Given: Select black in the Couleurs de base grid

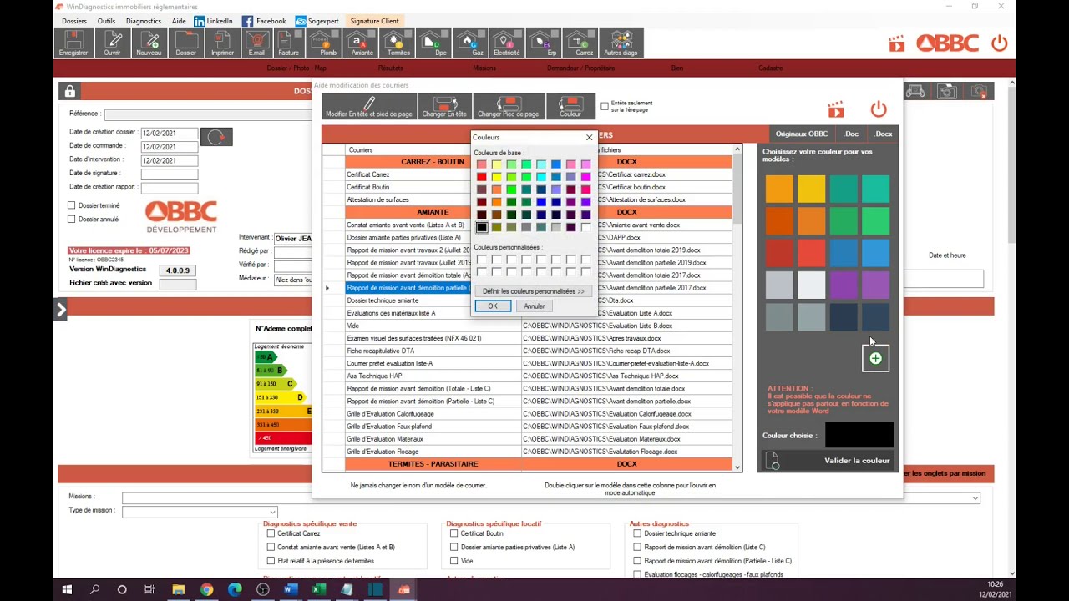Looking at the screenshot, I should tap(482, 227).
